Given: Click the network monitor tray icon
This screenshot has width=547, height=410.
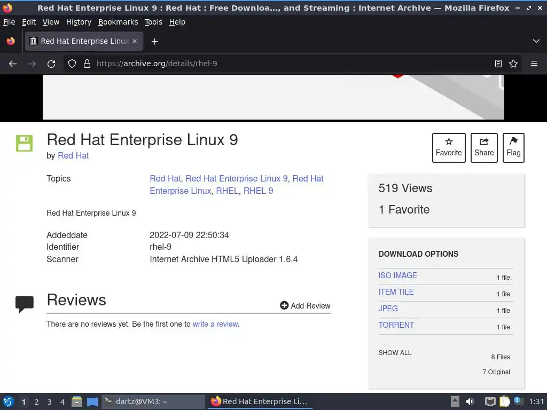Looking at the screenshot, I should coord(490,401).
